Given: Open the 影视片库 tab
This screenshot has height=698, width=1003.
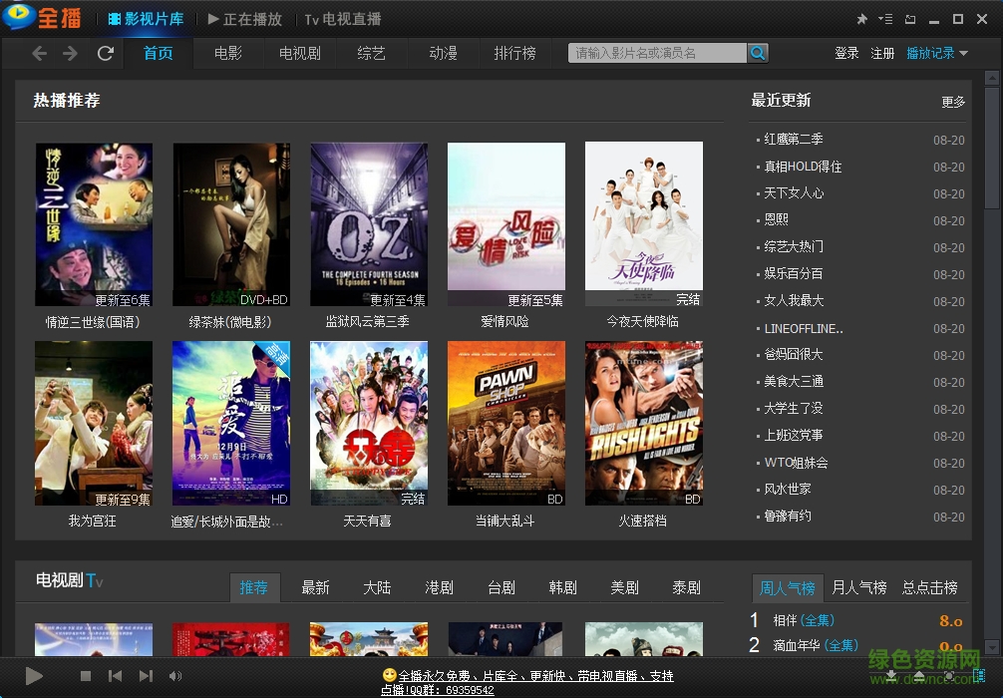Looking at the screenshot, I should pyautogui.click(x=146, y=19).
